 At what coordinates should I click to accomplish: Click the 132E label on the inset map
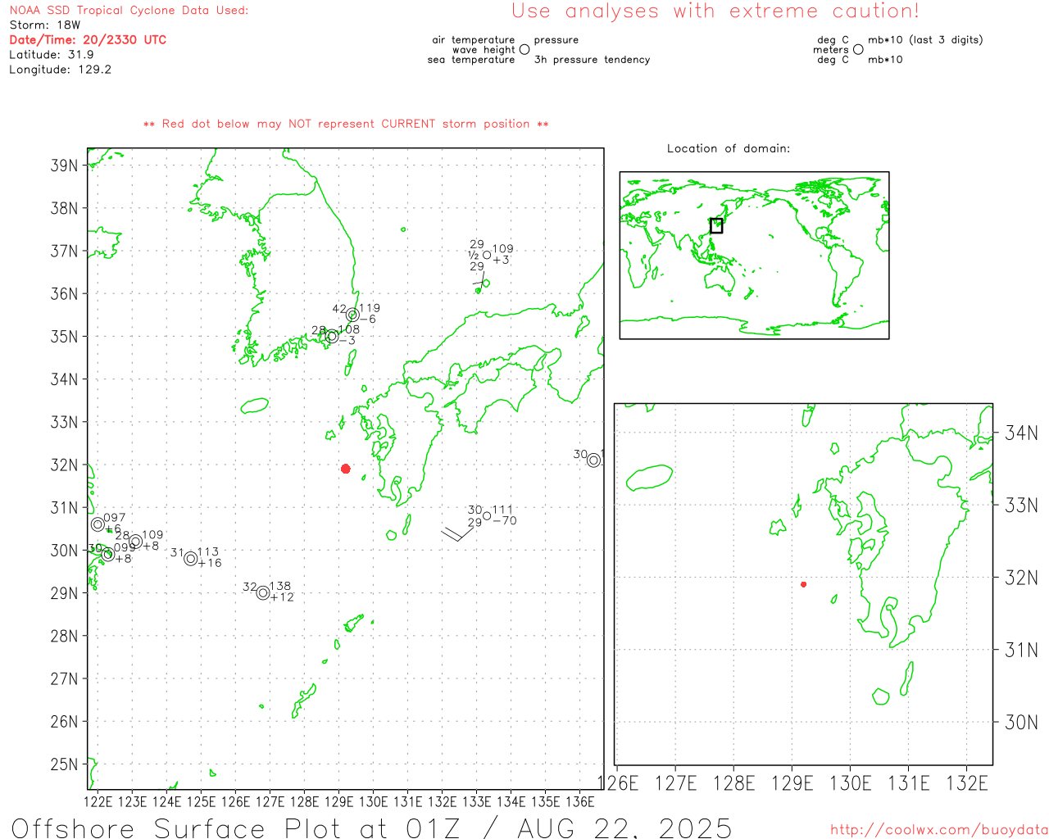point(967,783)
